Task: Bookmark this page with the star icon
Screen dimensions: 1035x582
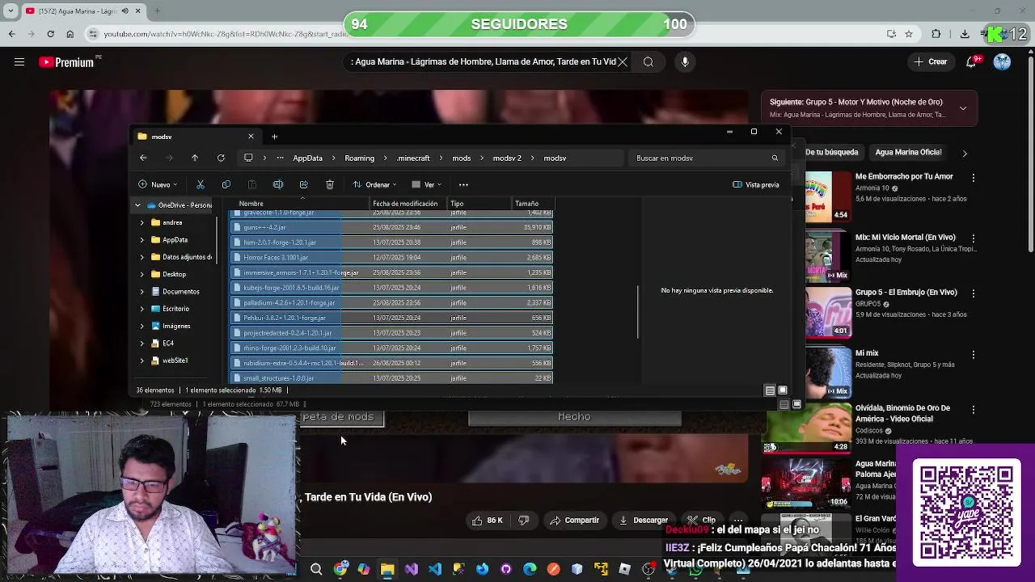Action: point(909,34)
